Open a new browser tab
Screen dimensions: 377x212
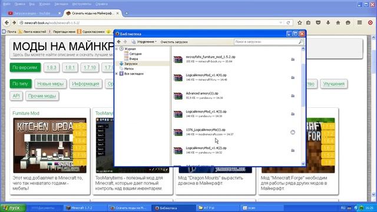(127, 14)
